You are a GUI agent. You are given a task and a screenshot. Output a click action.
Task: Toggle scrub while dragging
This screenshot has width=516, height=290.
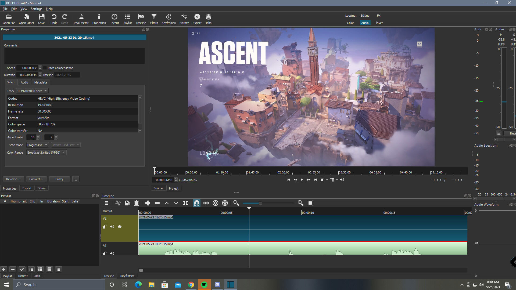pyautogui.click(x=206, y=203)
